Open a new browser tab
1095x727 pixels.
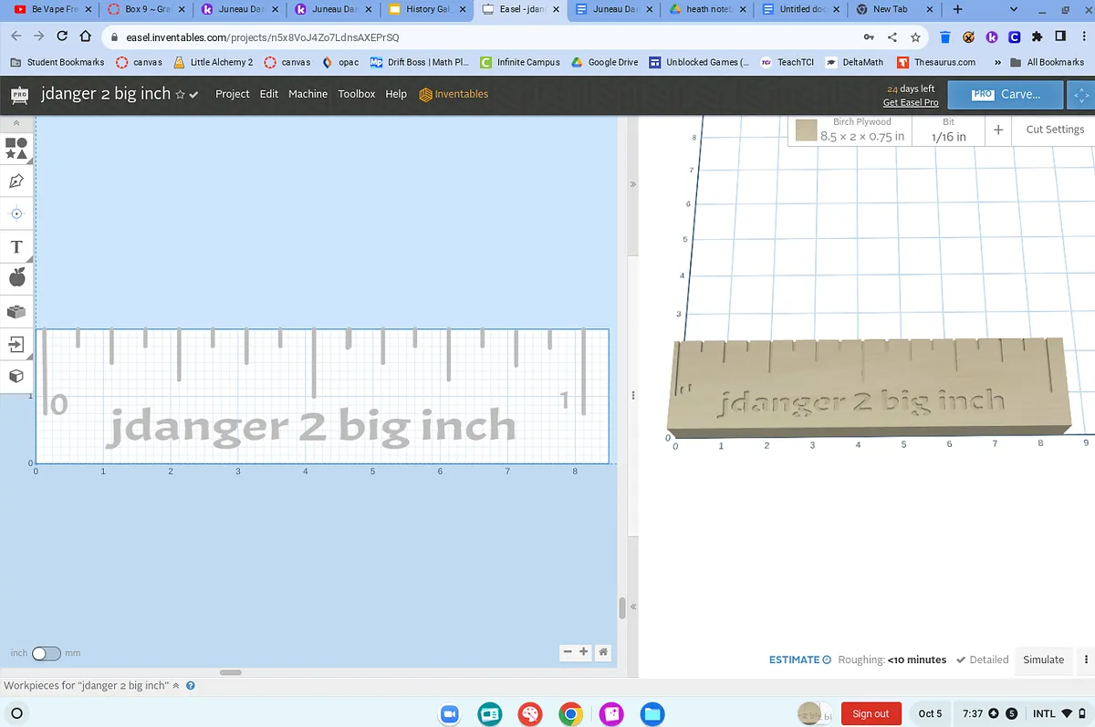957,9
